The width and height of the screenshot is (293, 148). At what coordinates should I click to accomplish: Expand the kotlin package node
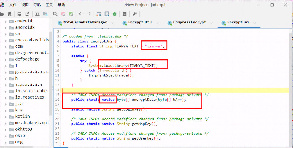[5, 116]
